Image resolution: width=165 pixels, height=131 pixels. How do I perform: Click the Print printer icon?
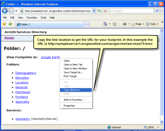(x=125, y=24)
